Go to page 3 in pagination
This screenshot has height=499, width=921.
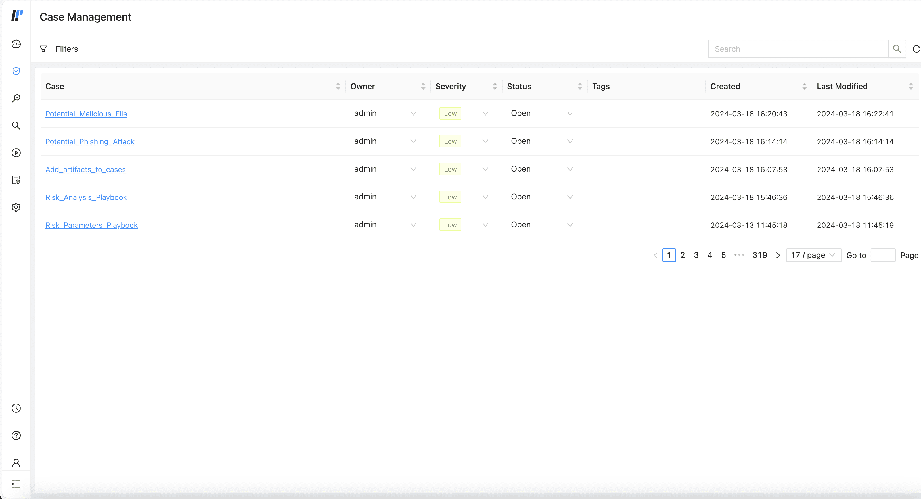point(696,255)
